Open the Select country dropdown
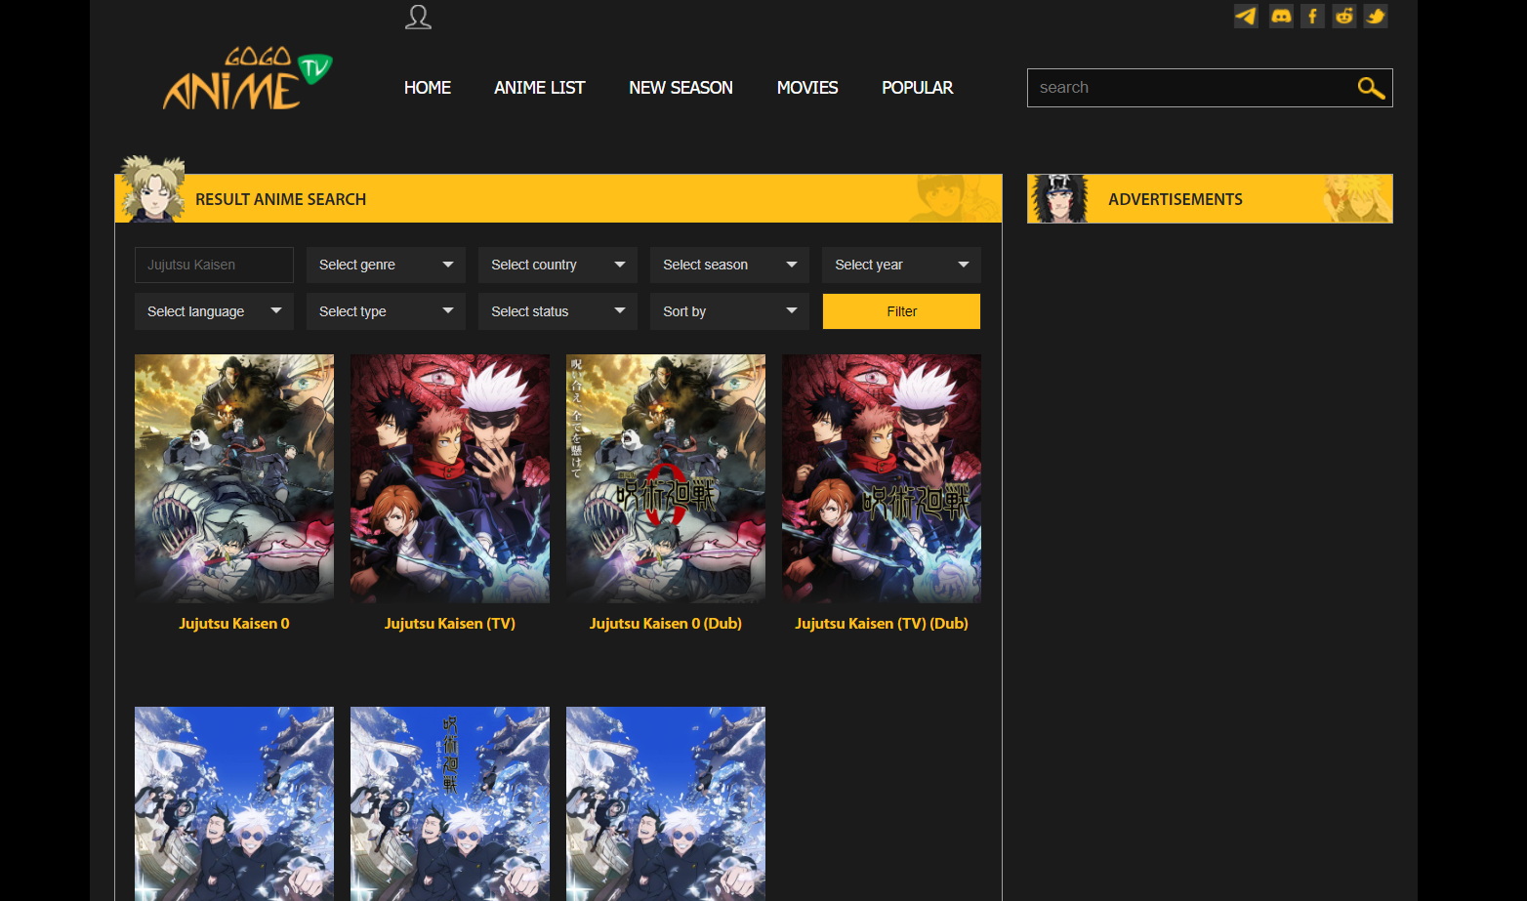The image size is (1527, 901). point(557,265)
